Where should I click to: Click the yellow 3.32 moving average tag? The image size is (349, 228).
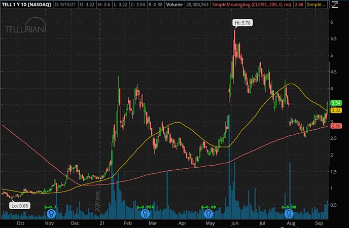336,110
